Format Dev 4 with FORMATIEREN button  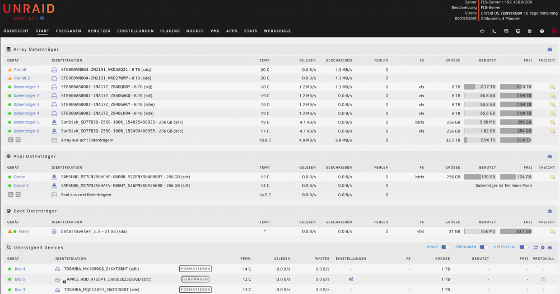point(195,269)
